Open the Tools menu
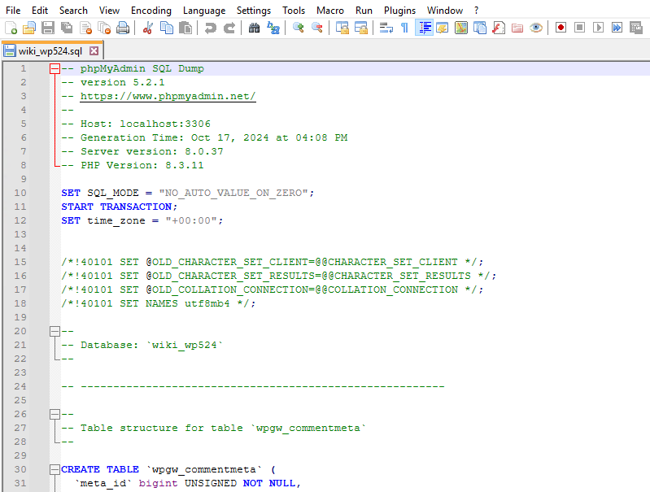 pyautogui.click(x=294, y=11)
